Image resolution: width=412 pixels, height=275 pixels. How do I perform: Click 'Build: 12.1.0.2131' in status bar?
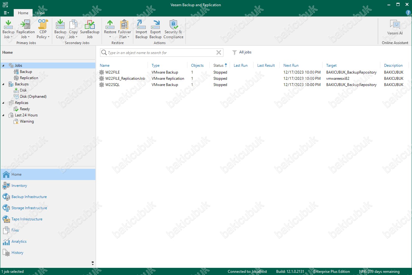[290, 272]
